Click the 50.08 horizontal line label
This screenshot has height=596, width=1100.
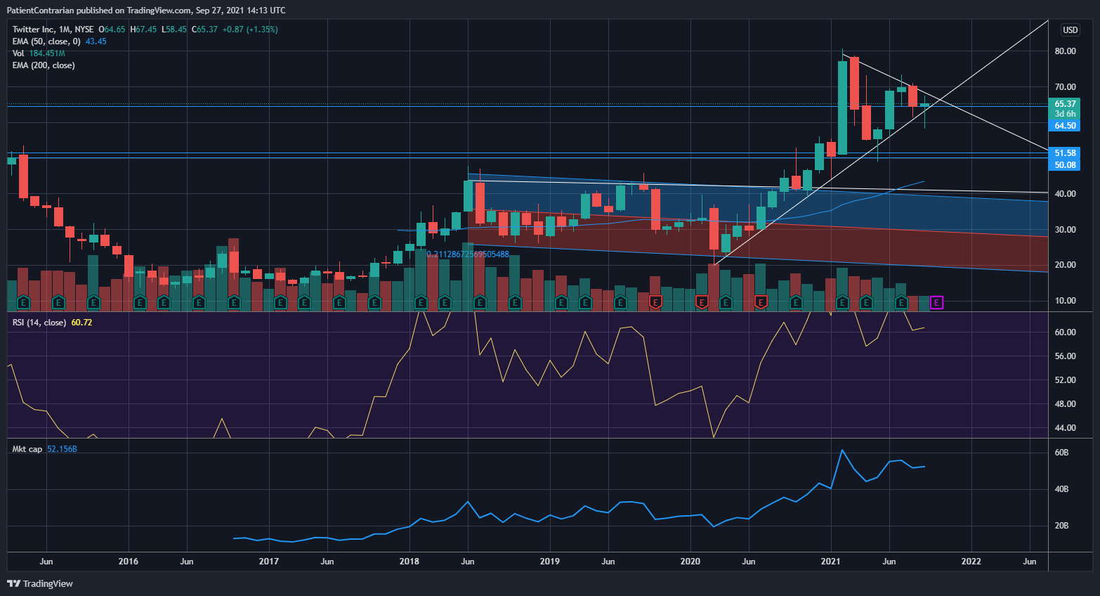click(x=1065, y=165)
